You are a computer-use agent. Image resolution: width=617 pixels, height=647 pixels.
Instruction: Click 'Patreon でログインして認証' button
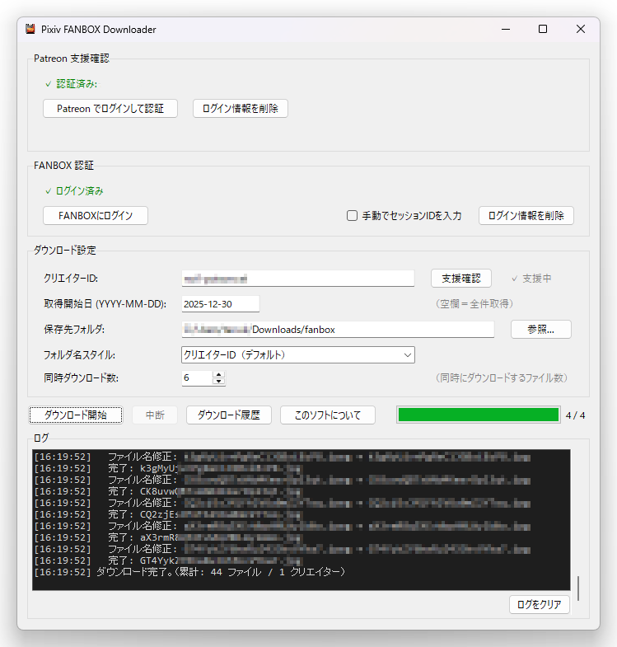(110, 109)
